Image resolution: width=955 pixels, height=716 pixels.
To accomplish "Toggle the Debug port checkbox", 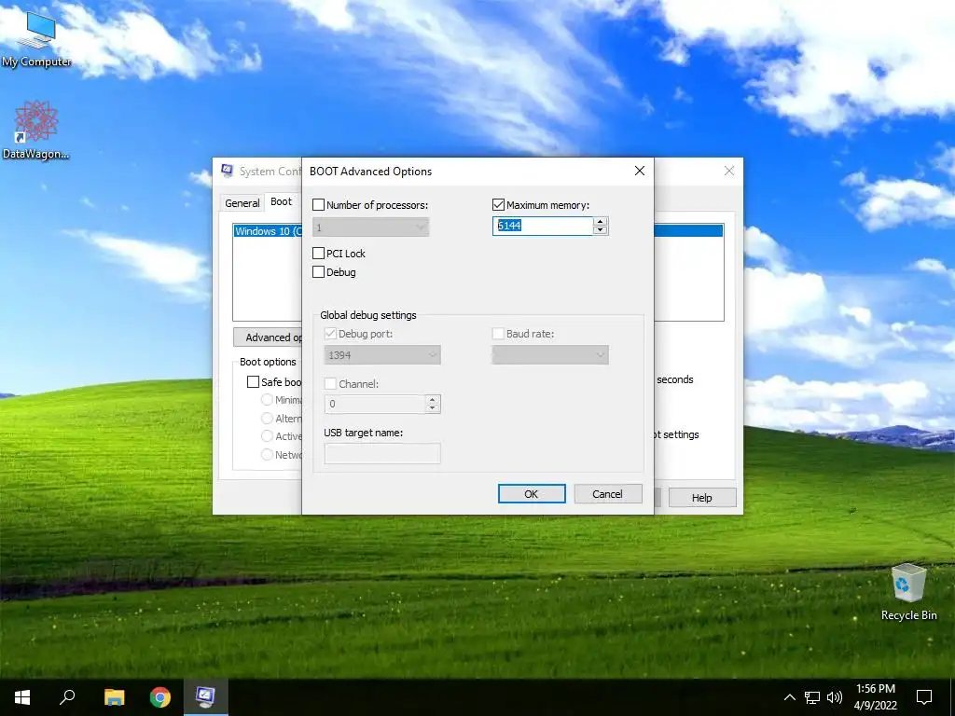I will point(330,334).
